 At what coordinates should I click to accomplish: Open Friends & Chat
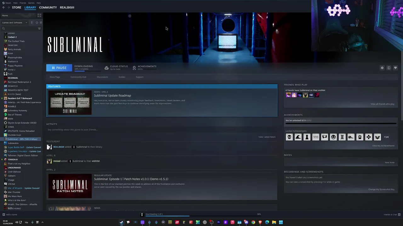[x=392, y=215]
